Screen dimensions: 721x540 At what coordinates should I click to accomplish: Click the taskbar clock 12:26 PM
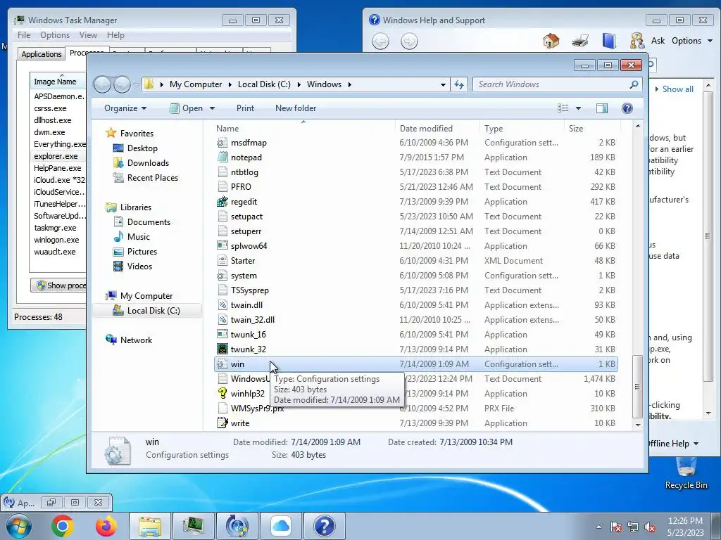(685, 521)
